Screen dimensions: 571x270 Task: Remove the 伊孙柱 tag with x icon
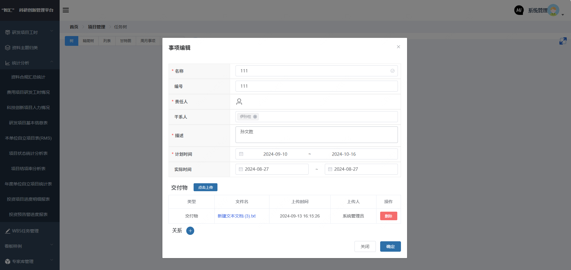point(255,117)
